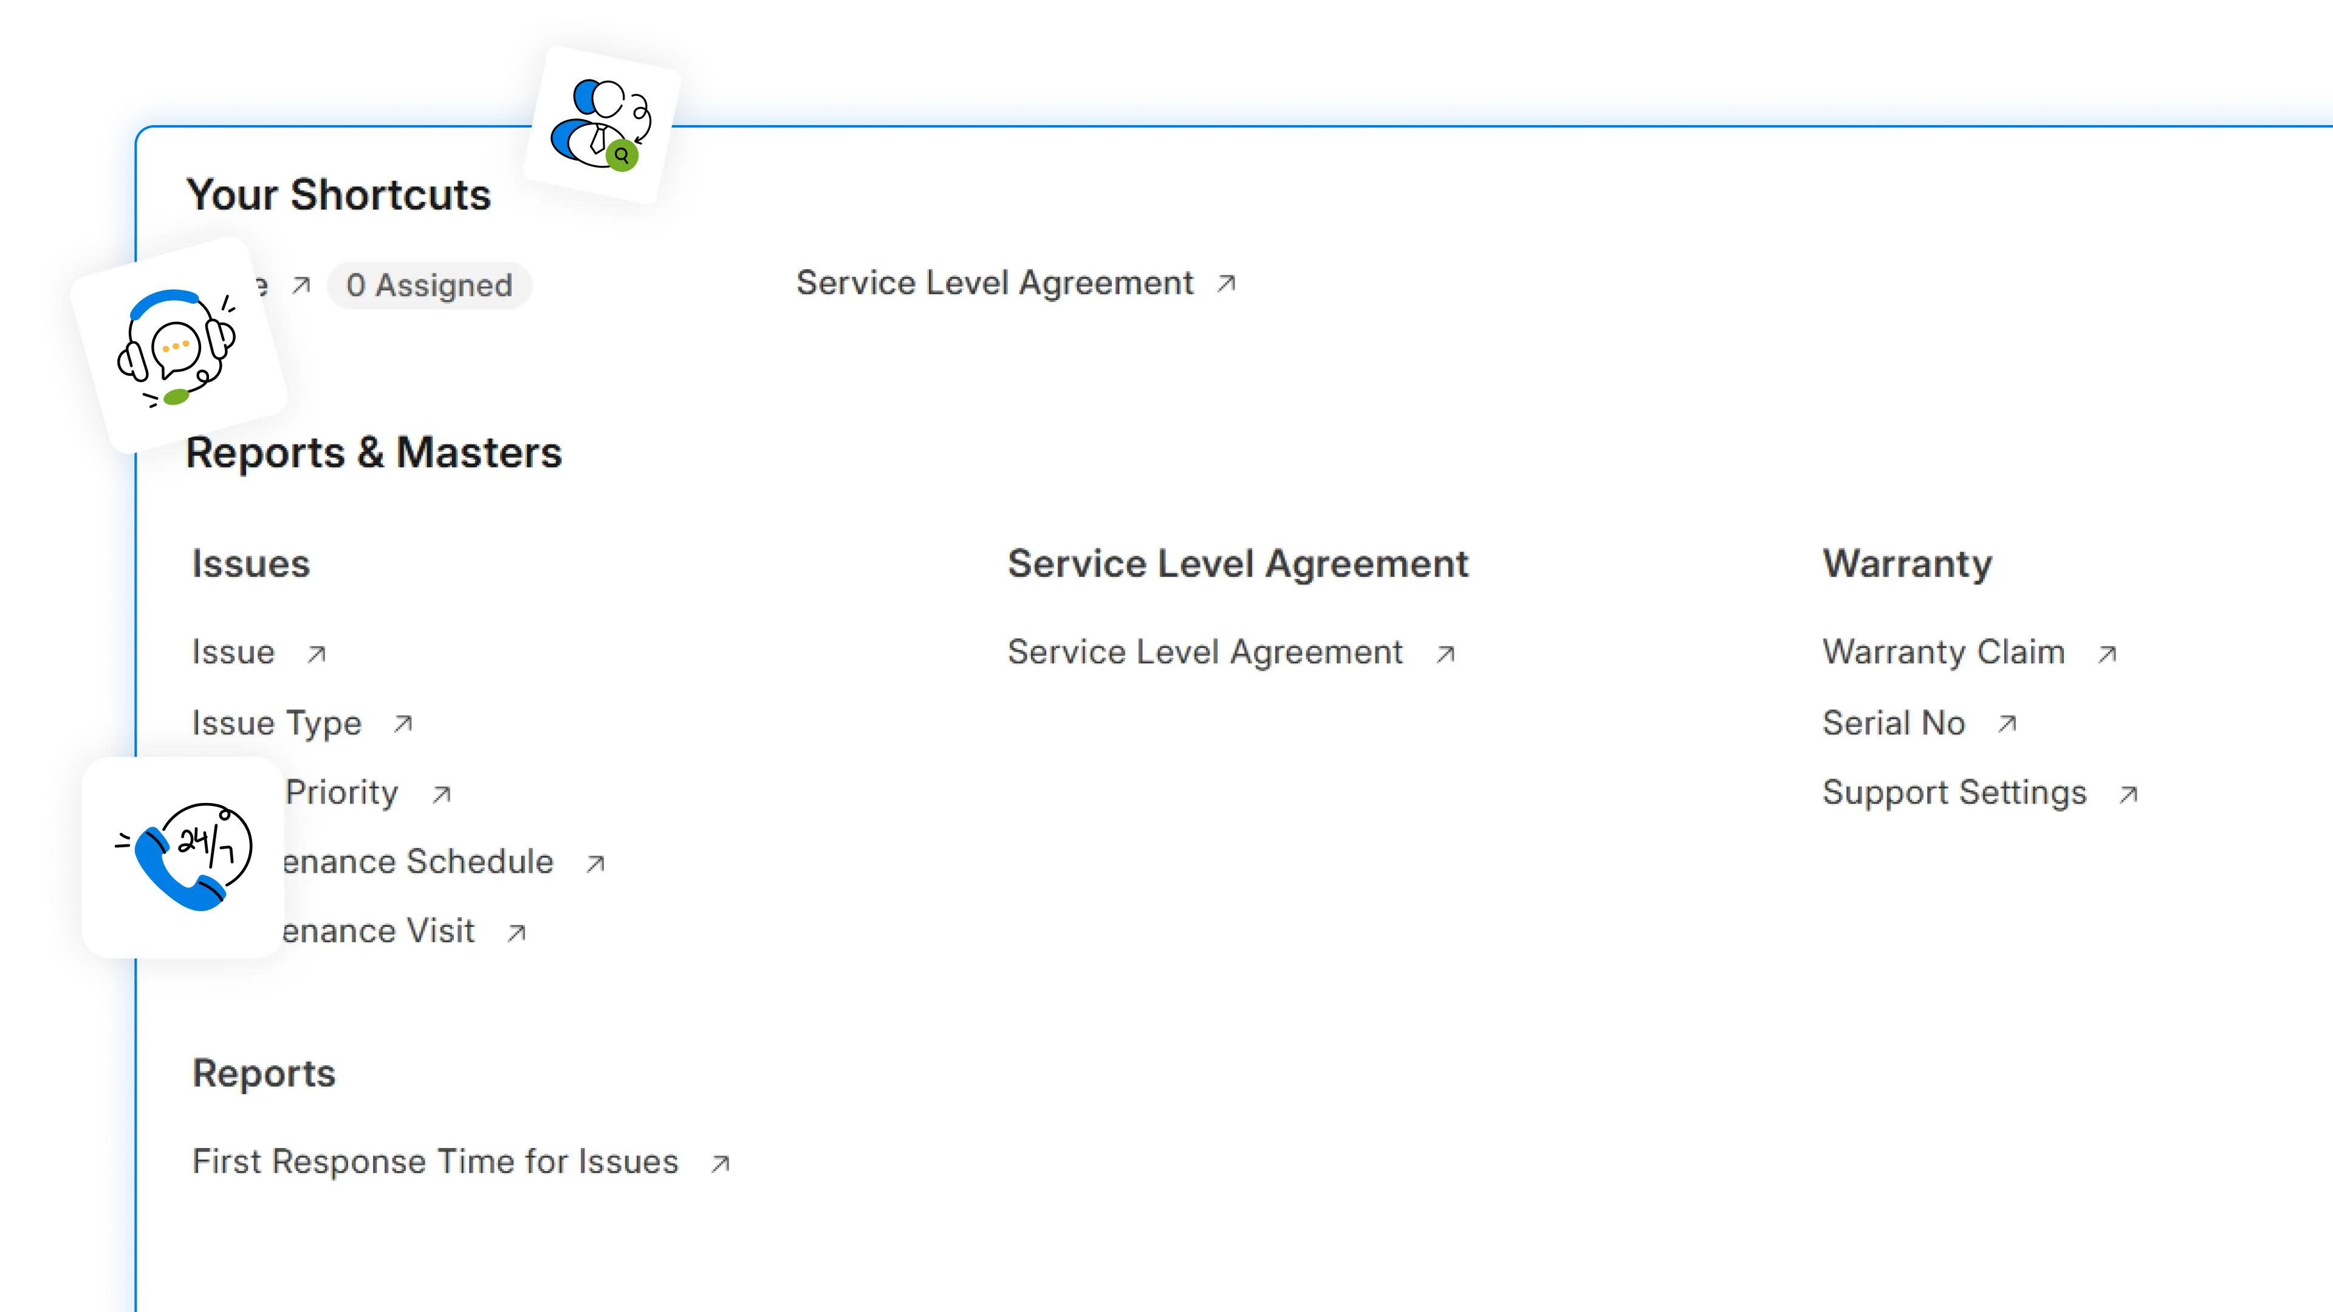
Task: Open Issue Type master list
Action: [276, 723]
